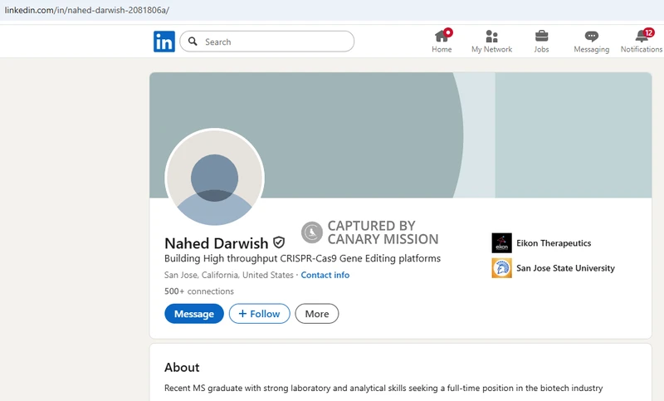Open Notifications showing 12 alerts
Image resolution: width=664 pixels, height=401 pixels.
(x=642, y=41)
